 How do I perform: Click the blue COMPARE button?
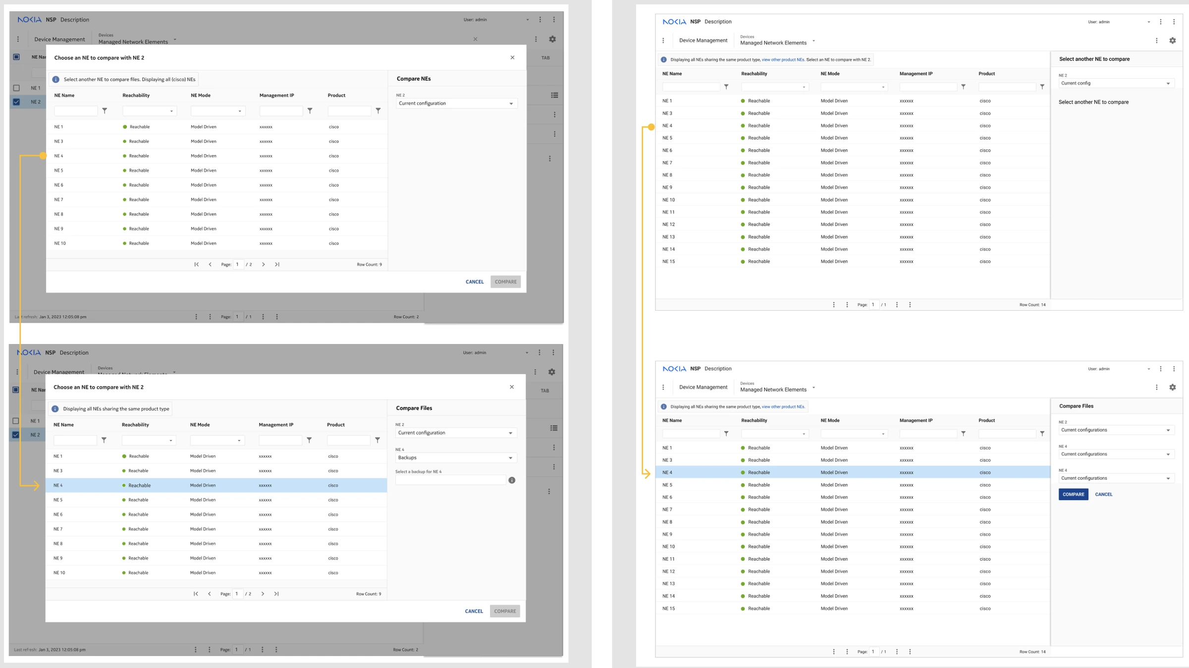(1073, 495)
